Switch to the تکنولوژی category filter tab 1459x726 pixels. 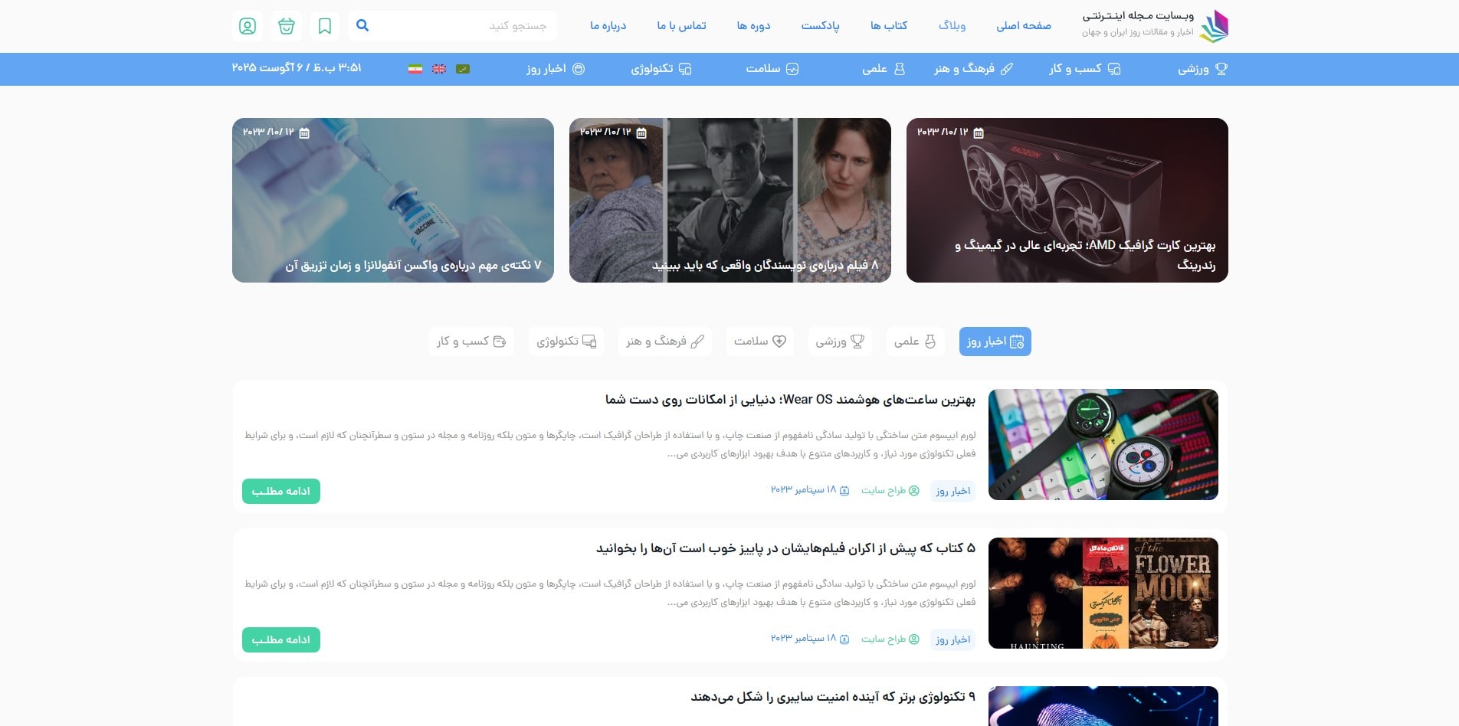click(566, 342)
